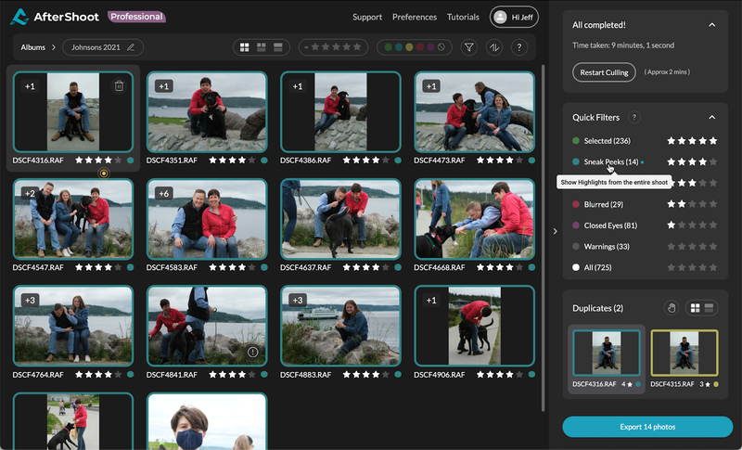The height and width of the screenshot is (450, 742).
Task: Toggle list view in Duplicates panel
Action: [x=709, y=308]
